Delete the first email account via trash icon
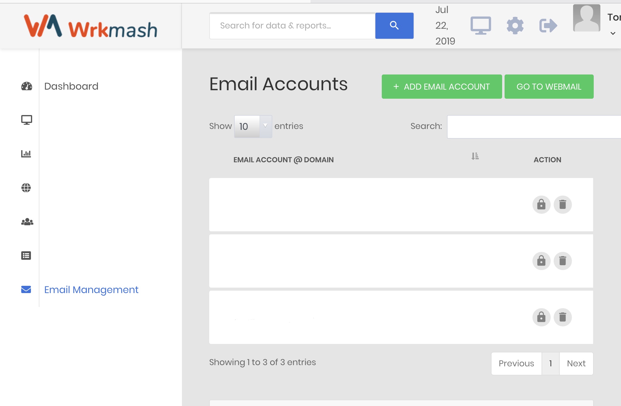The width and height of the screenshot is (621, 406). click(563, 205)
